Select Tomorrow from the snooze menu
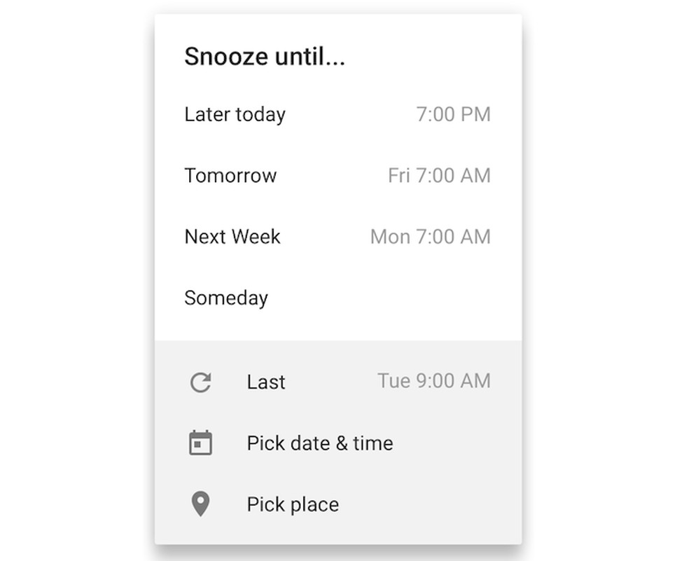 click(230, 176)
